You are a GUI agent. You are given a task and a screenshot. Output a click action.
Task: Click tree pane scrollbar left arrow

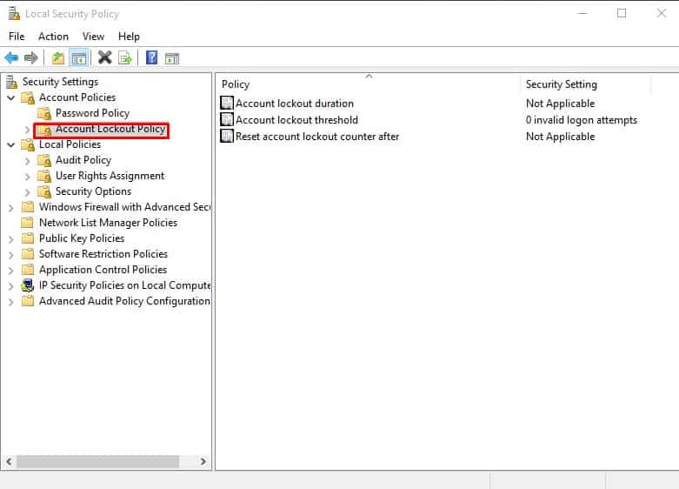(9, 461)
